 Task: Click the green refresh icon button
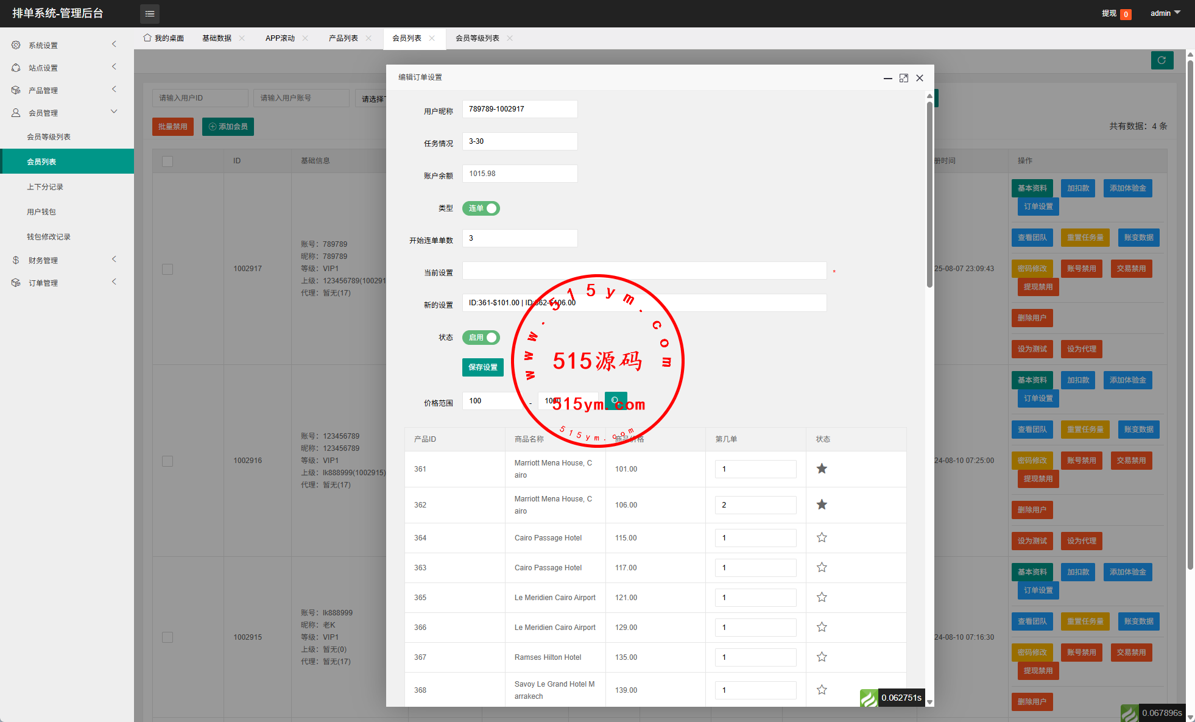tap(1162, 60)
